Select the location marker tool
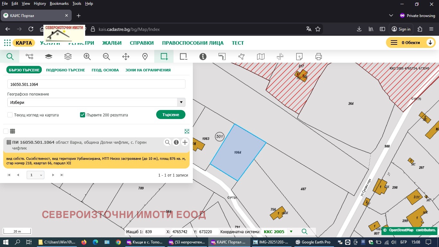The image size is (439, 247). coord(145,56)
